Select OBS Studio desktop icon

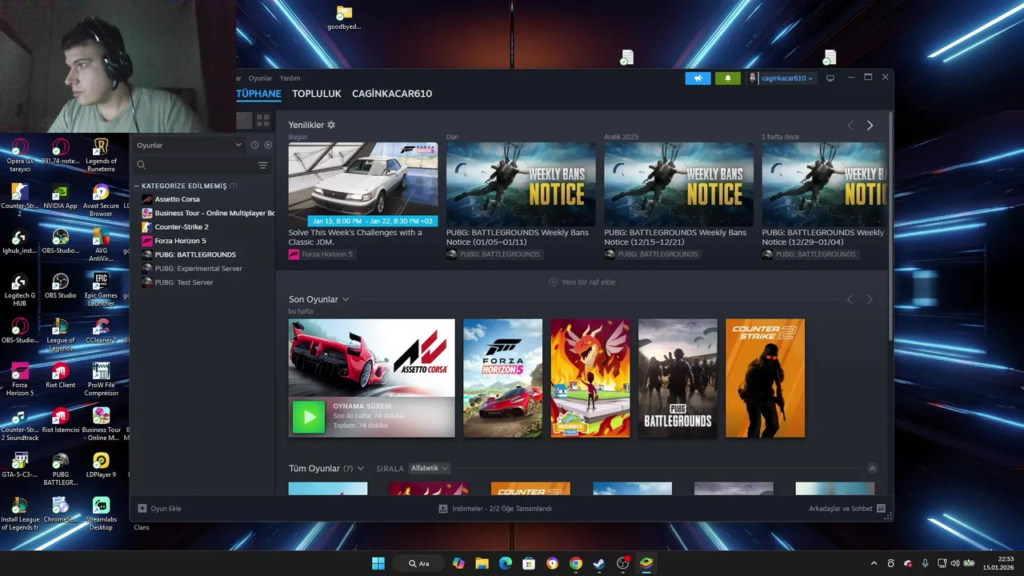coord(60,286)
